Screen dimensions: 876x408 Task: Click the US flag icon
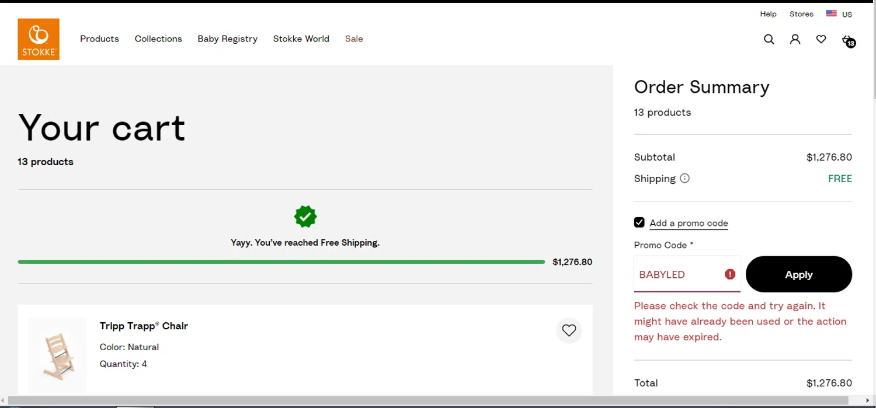(x=832, y=13)
